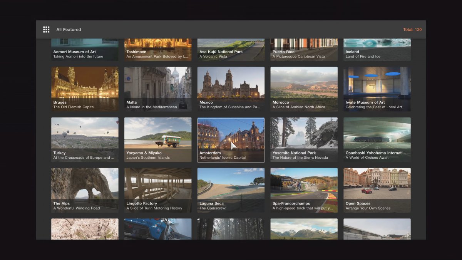Open the unlabeled blue sports car thumbnail

[x=158, y=229]
